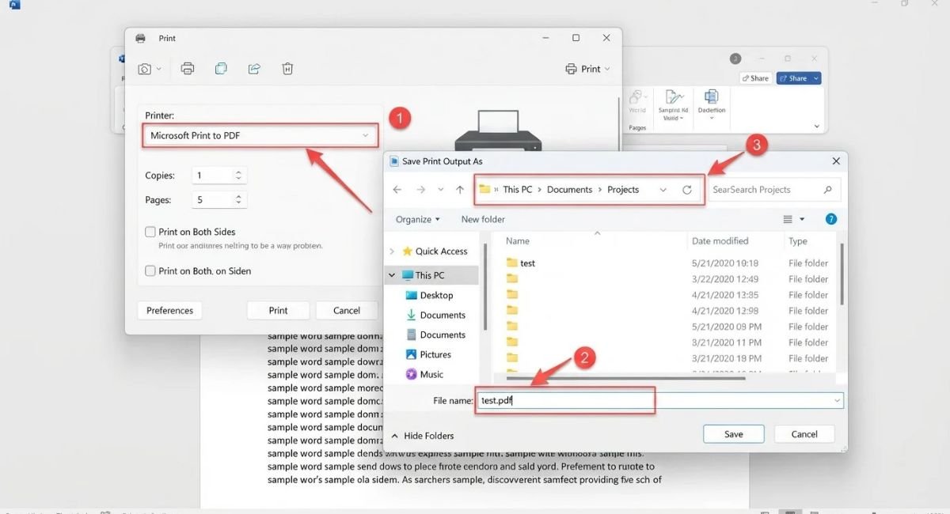Enable the Print on Both Sides checkbox

click(x=150, y=232)
